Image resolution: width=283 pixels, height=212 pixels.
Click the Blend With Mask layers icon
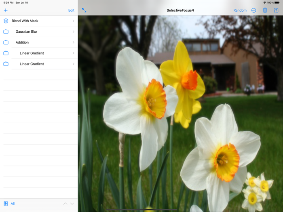click(6, 21)
